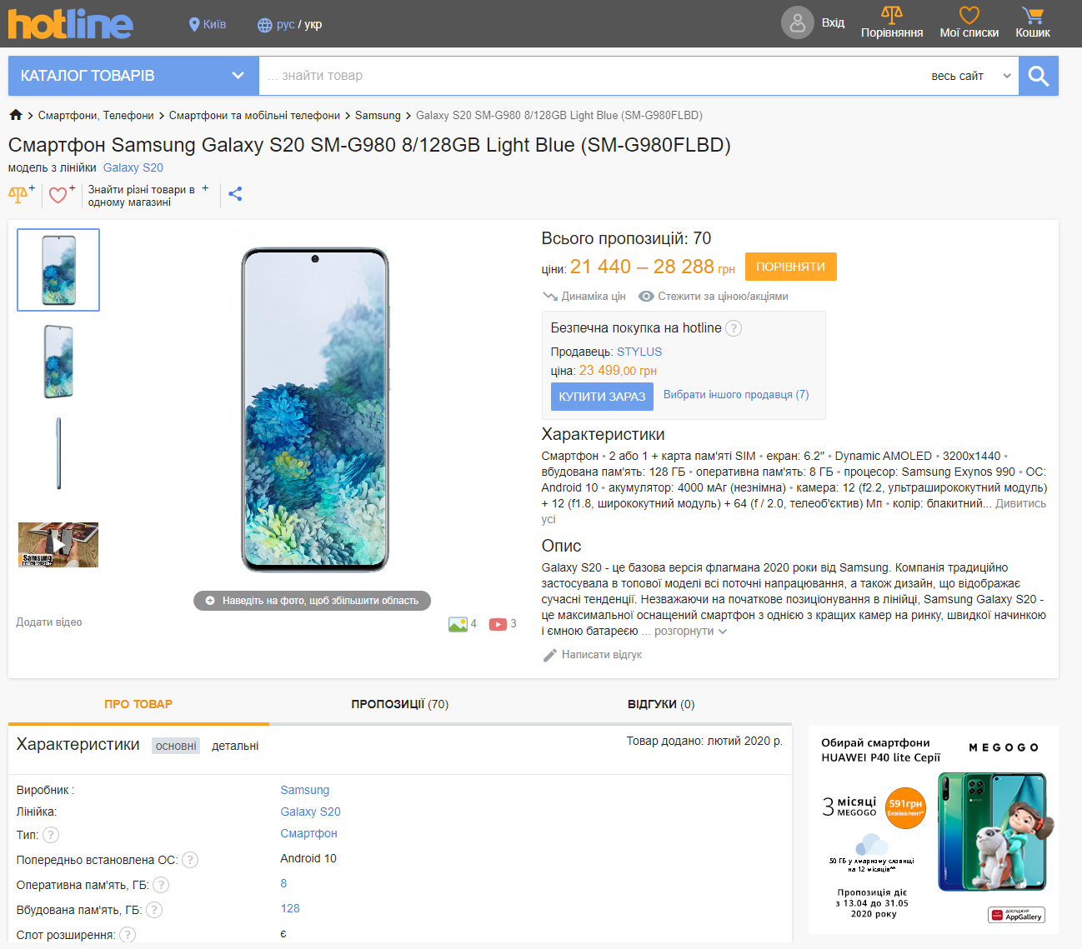Click the Динаміка цін link text

click(594, 297)
